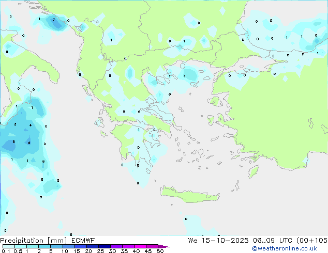328x253 pixels.
Task: Click the island of Rhodes on the map
Action: [x=254, y=171]
